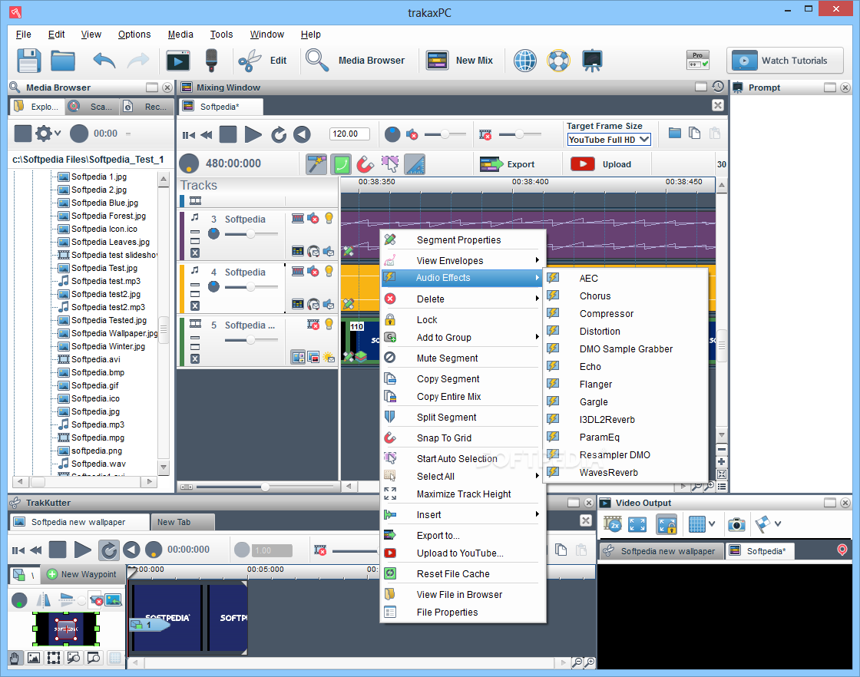Open the grid dropdown arrow in Video Output

(x=712, y=524)
